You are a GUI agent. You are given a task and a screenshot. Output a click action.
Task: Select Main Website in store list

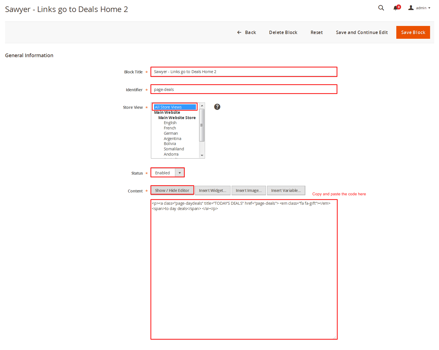point(167,112)
